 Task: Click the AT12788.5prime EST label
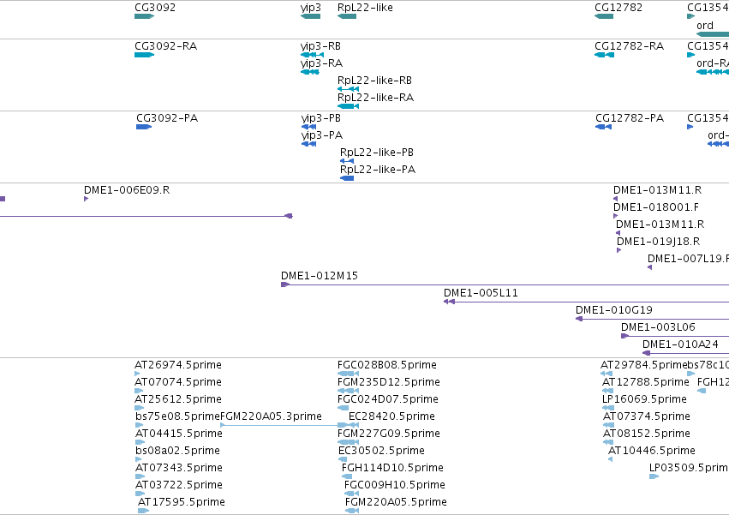click(x=646, y=382)
